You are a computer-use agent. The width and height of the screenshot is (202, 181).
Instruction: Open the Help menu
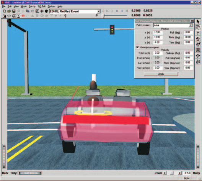[60, 7]
